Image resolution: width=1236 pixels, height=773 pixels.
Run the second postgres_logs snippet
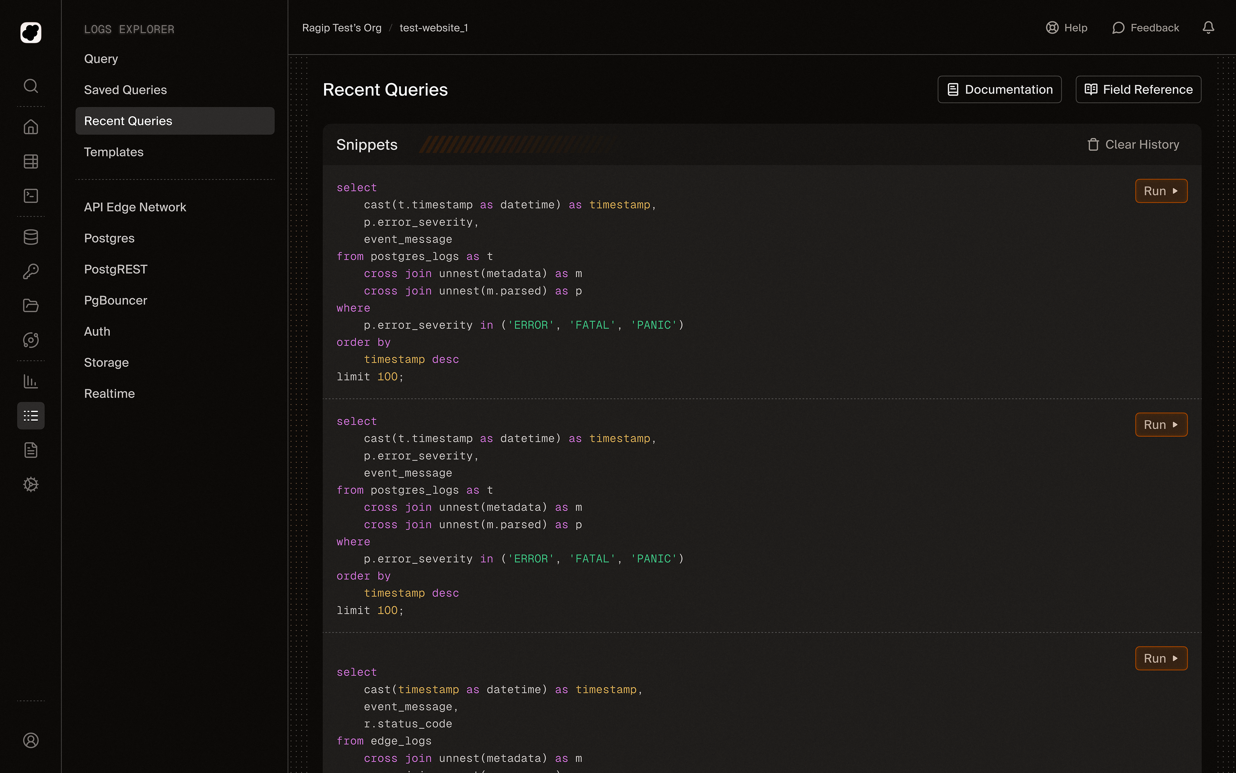coord(1161,424)
